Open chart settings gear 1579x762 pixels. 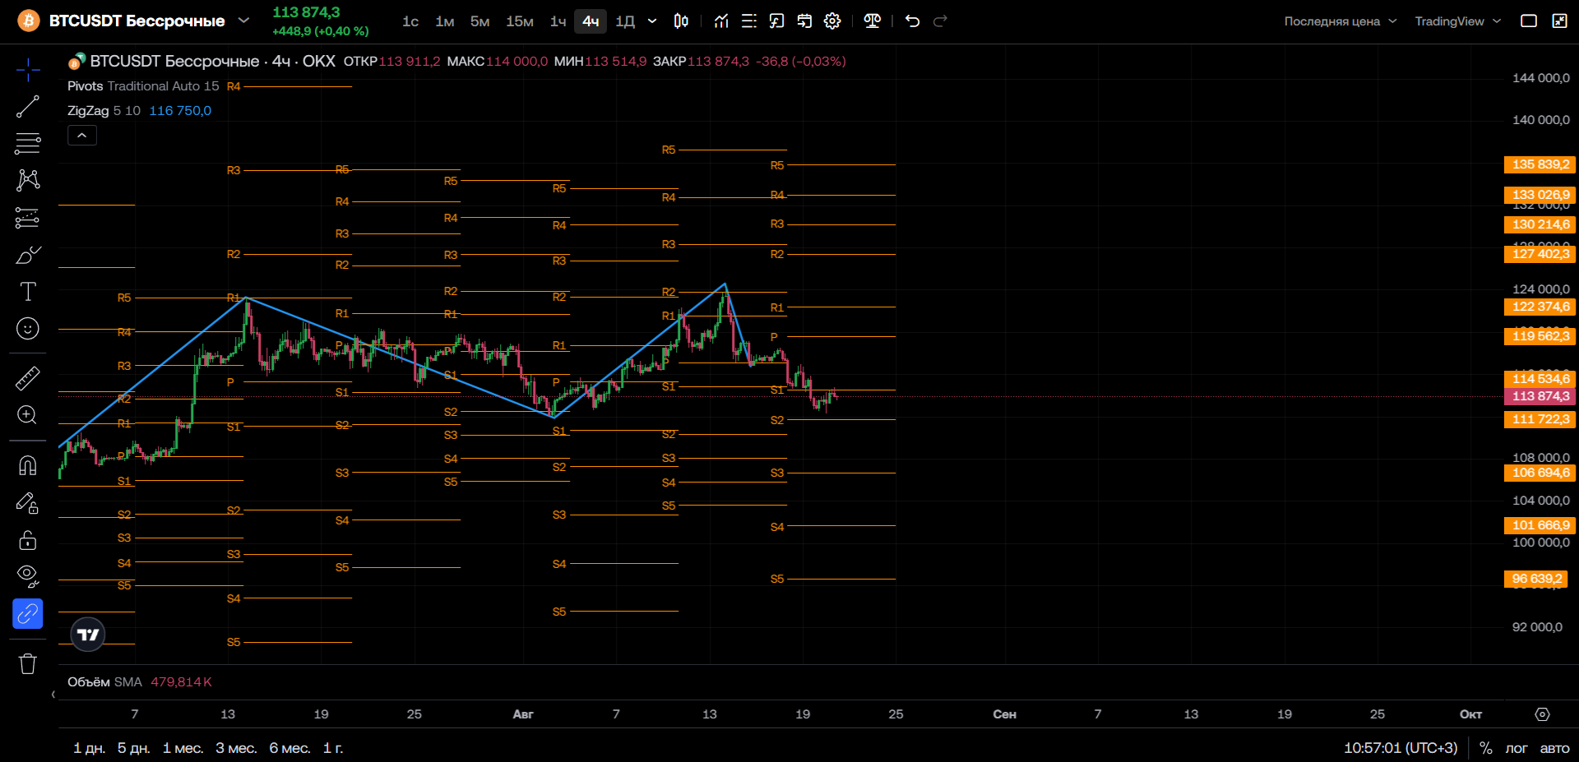832,21
